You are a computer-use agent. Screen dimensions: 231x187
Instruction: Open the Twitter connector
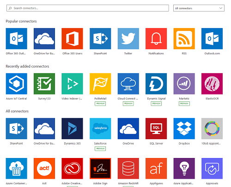(x=128, y=39)
